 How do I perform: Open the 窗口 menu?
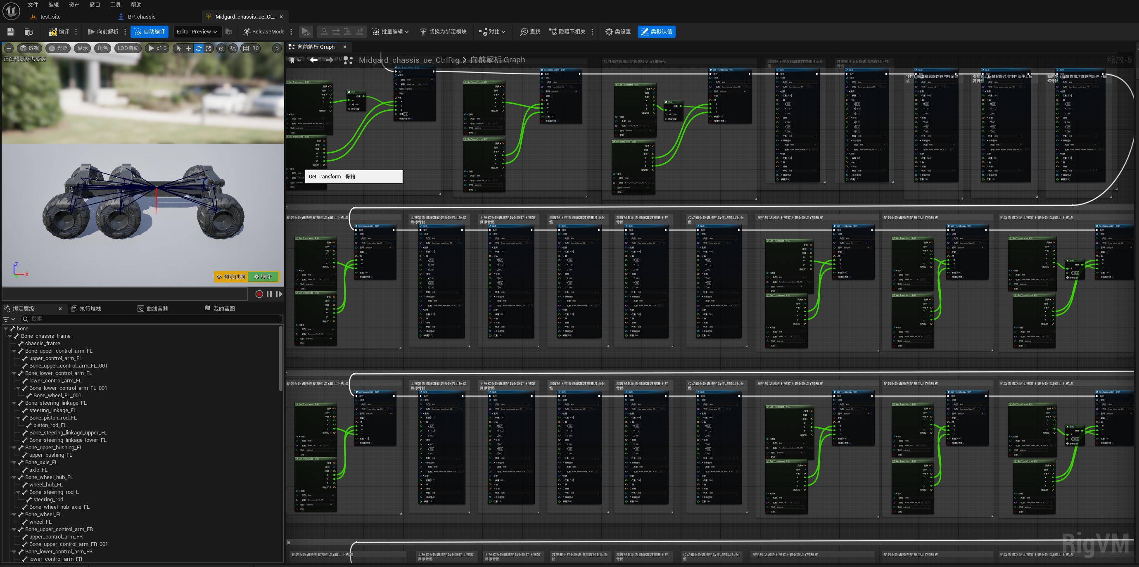pos(95,5)
